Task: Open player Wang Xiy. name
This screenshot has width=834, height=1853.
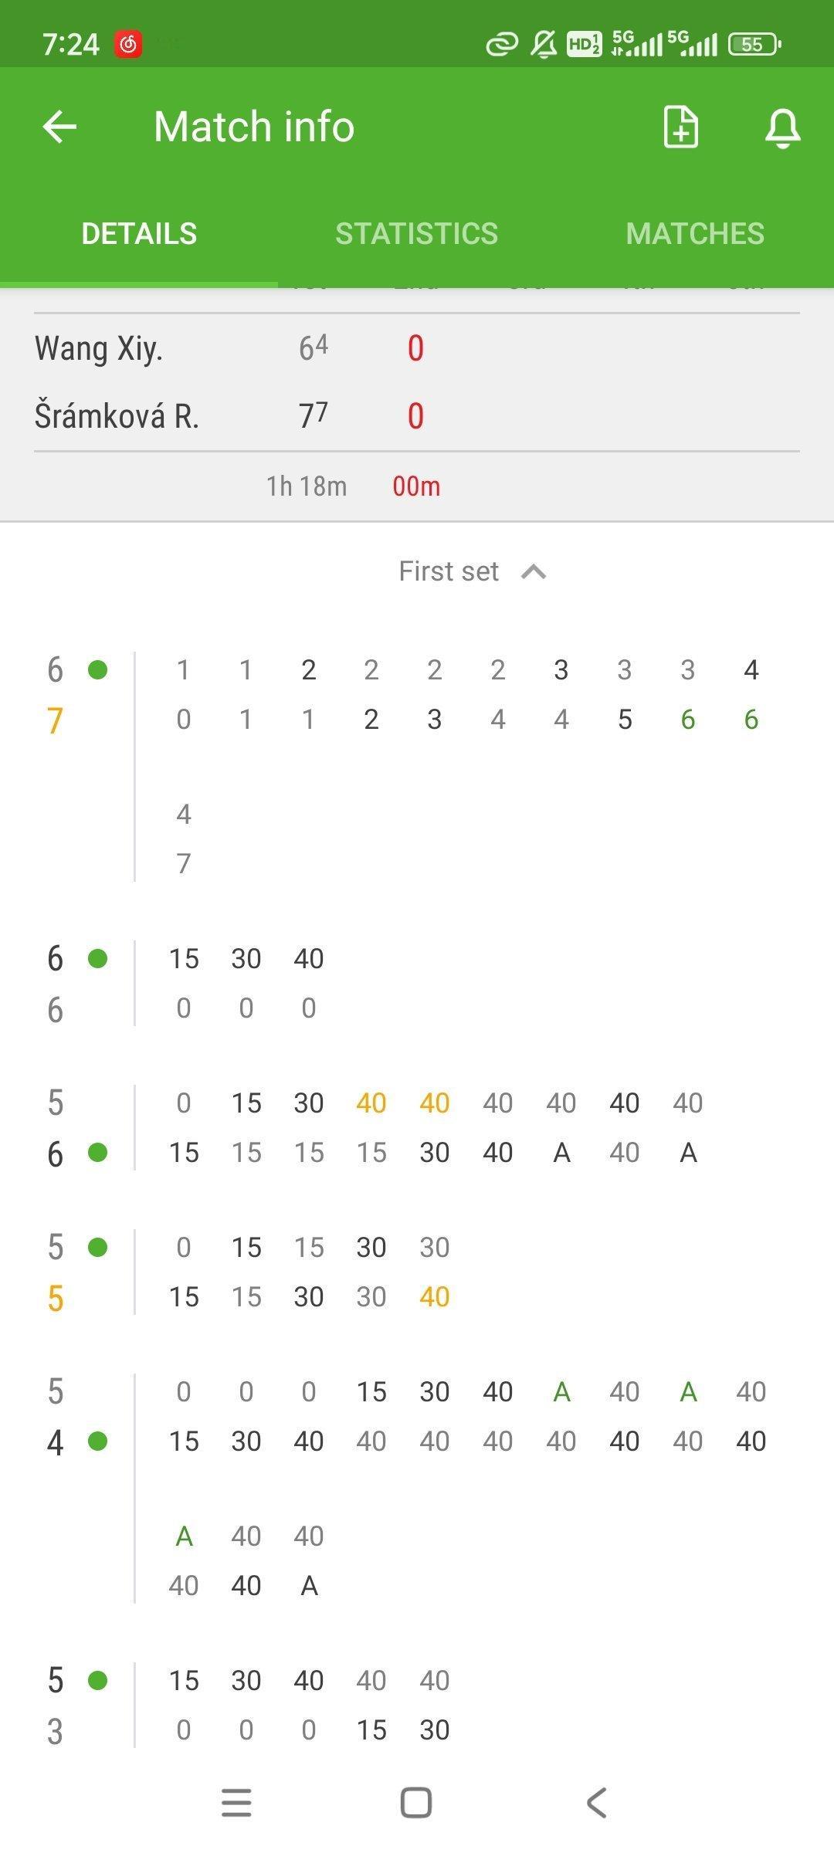Action: [x=98, y=349]
